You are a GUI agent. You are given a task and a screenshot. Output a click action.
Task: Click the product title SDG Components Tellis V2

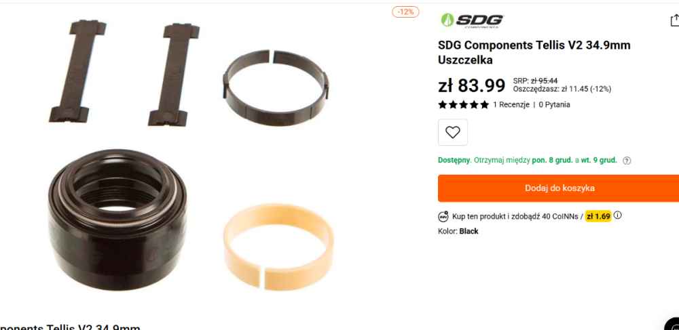(534, 52)
